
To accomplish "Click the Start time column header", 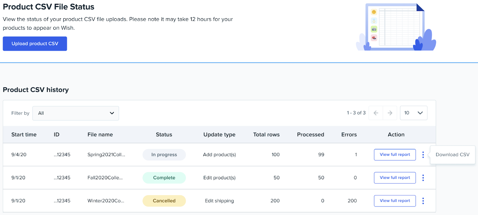I will tap(24, 134).
